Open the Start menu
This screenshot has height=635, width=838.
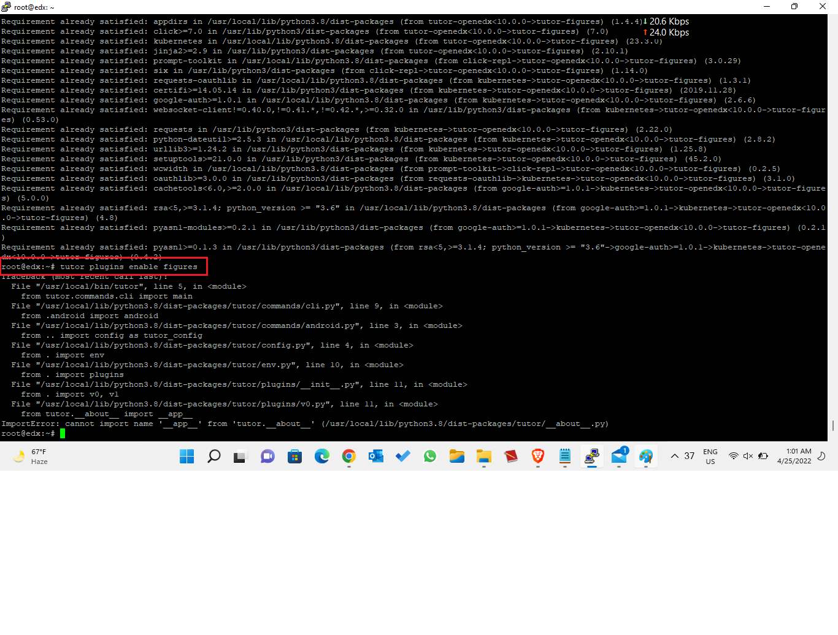point(186,456)
